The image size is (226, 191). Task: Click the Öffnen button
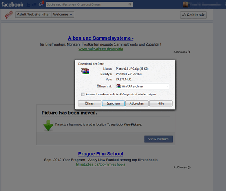(90, 103)
